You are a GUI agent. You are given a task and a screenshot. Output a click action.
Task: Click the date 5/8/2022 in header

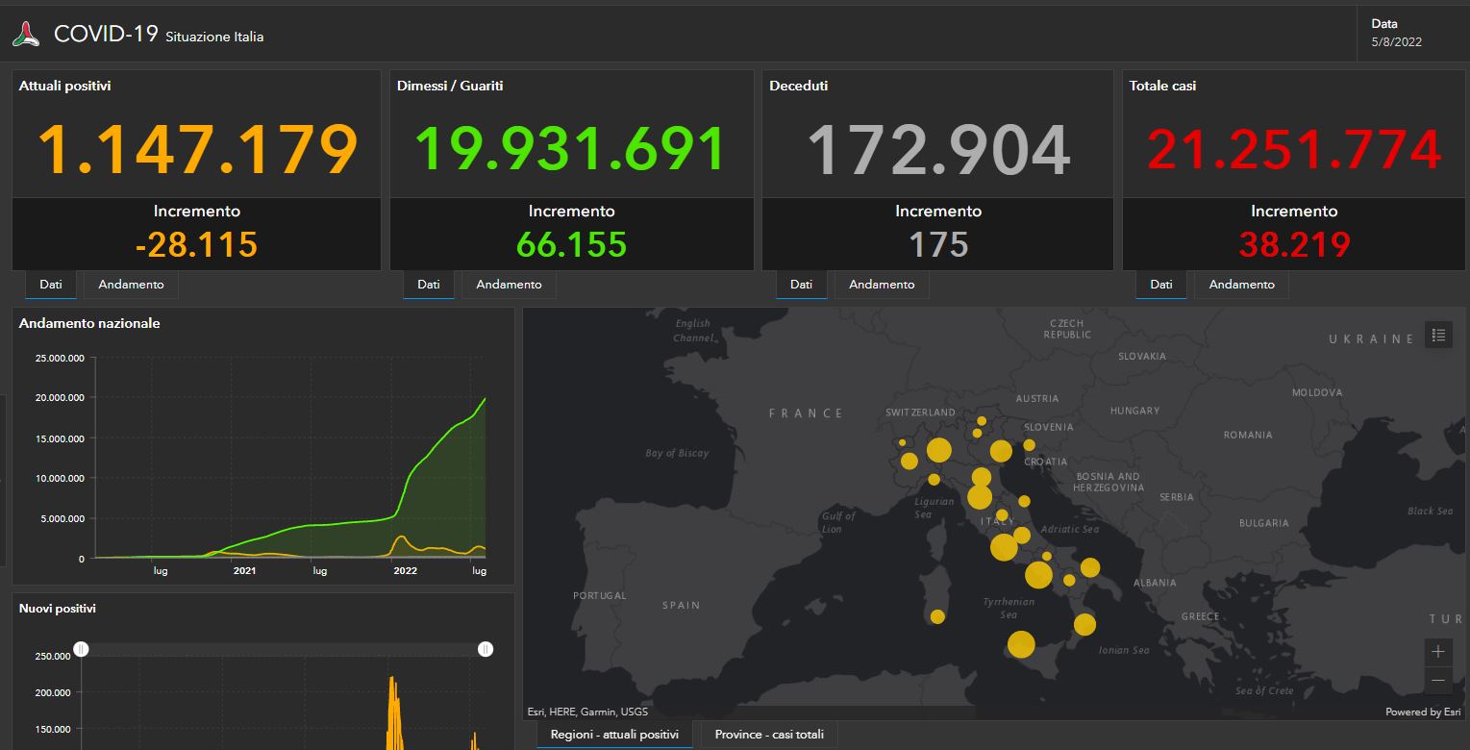point(1396,41)
